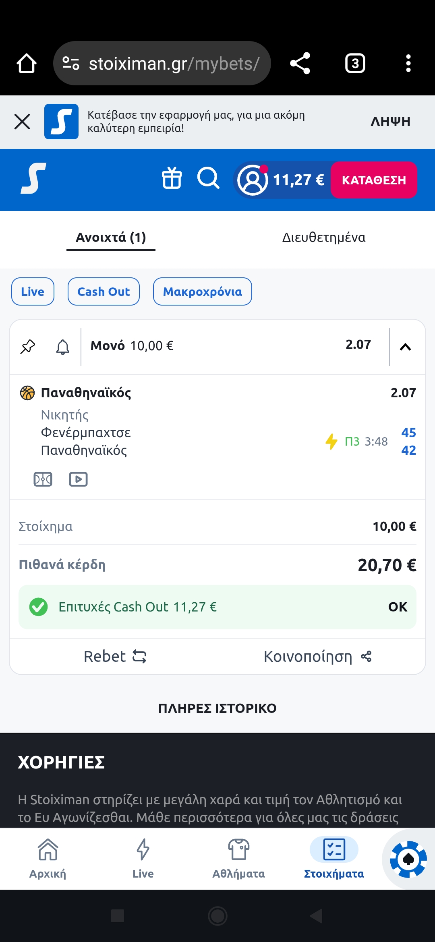Toggle the Cash Out filter chip

[x=104, y=291]
